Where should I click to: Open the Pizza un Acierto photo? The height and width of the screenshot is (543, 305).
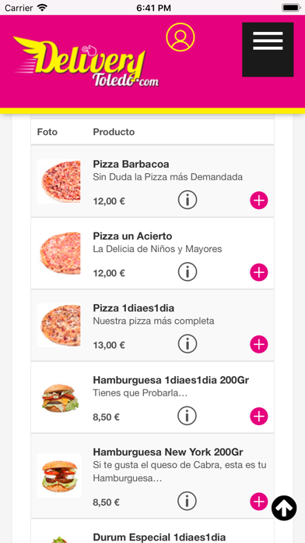click(x=59, y=254)
